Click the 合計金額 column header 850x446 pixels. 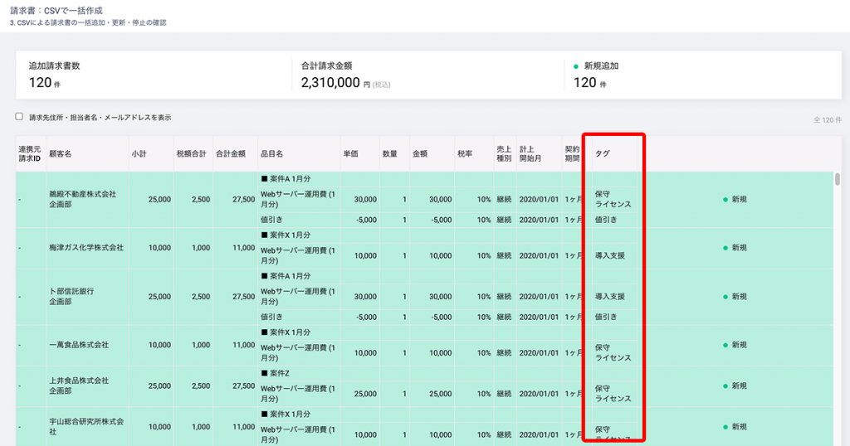click(231, 153)
